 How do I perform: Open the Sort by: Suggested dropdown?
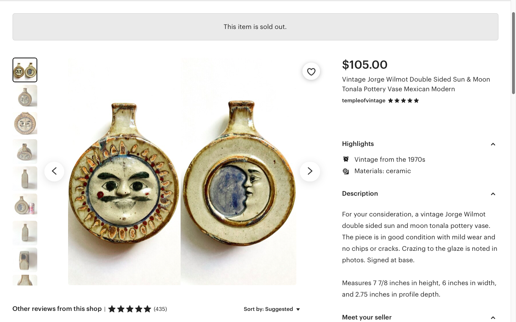[x=272, y=309]
